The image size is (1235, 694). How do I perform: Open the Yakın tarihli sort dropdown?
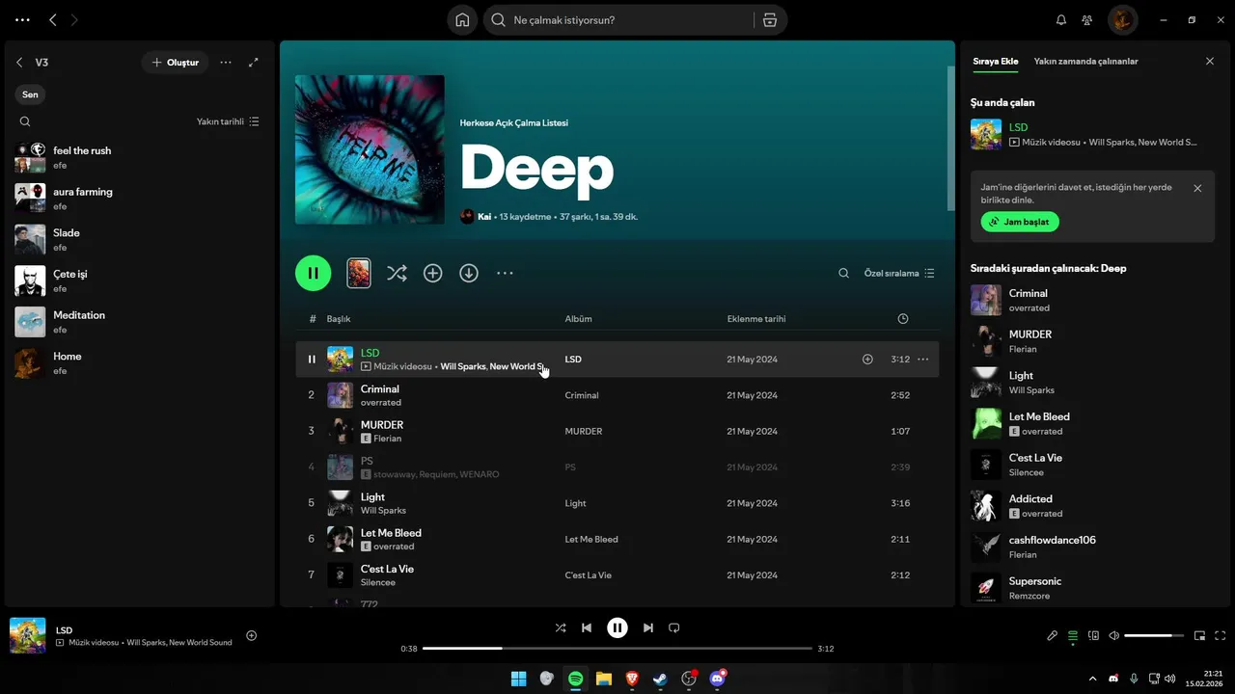228,121
